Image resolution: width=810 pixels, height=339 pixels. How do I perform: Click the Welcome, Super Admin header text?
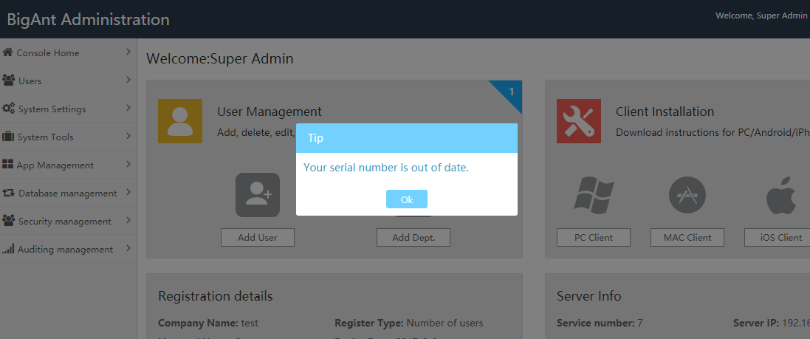coord(761,16)
